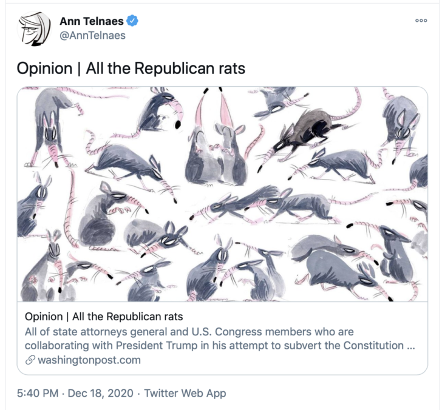The height and width of the screenshot is (410, 442).
Task: Select the Ann Telnaes display name
Action: [92, 21]
